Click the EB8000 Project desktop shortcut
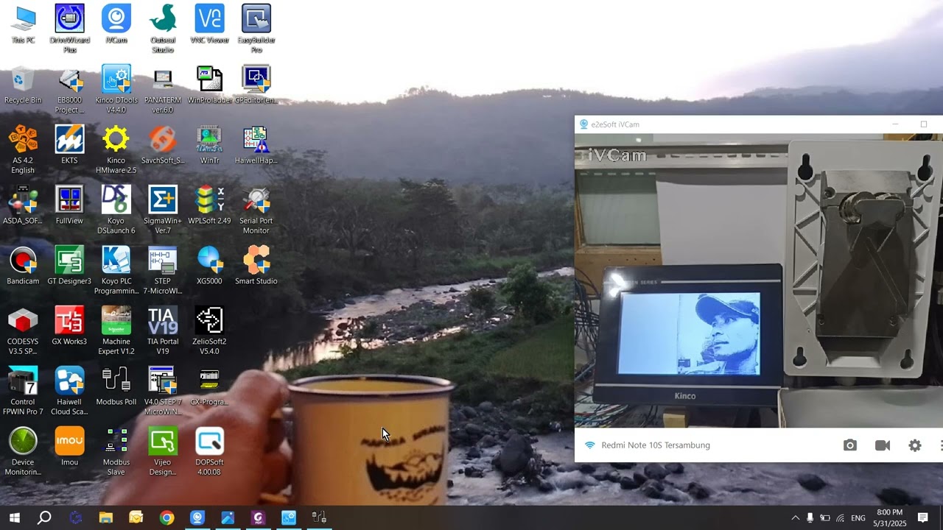The image size is (943, 530). pyautogui.click(x=69, y=90)
